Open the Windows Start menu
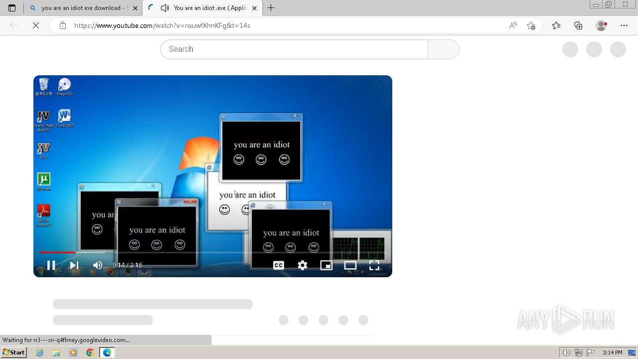638x359 pixels. click(x=13, y=353)
